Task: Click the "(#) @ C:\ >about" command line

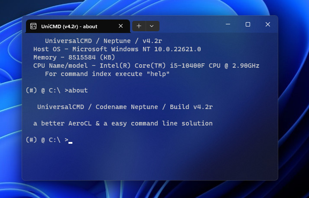Action: point(57,90)
